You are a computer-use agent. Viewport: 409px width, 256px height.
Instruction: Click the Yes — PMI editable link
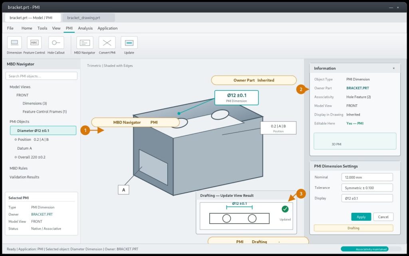355,123
